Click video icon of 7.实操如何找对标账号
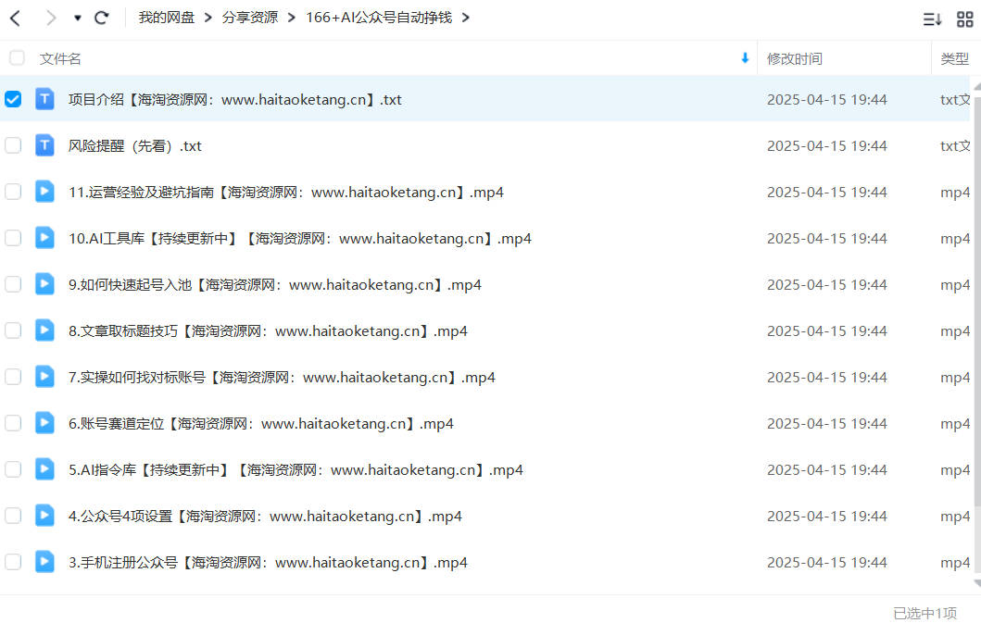 [44, 377]
